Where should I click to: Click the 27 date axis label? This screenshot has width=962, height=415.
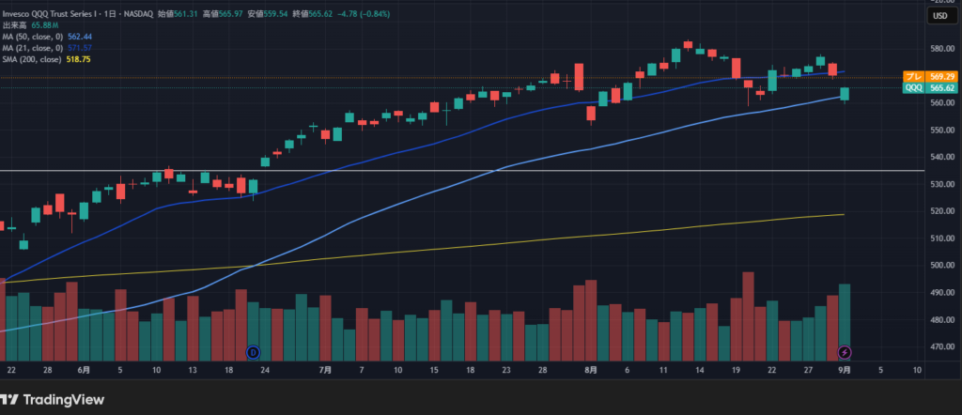[x=808, y=370]
